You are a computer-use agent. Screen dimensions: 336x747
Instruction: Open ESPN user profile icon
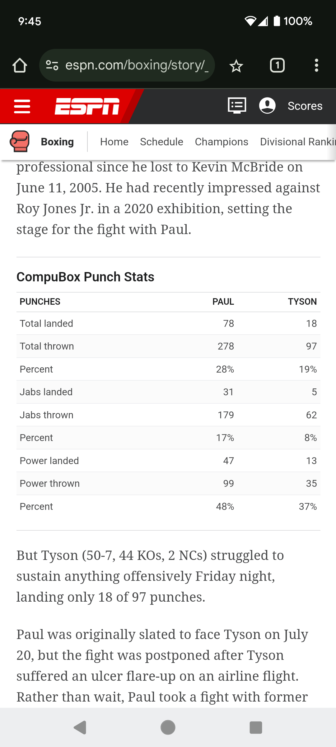(267, 106)
